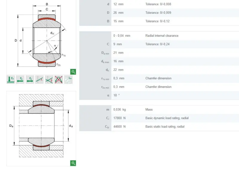Select the bidirectional axial load Fa icon
This screenshot has height=175, width=239.
[x=30, y=80]
